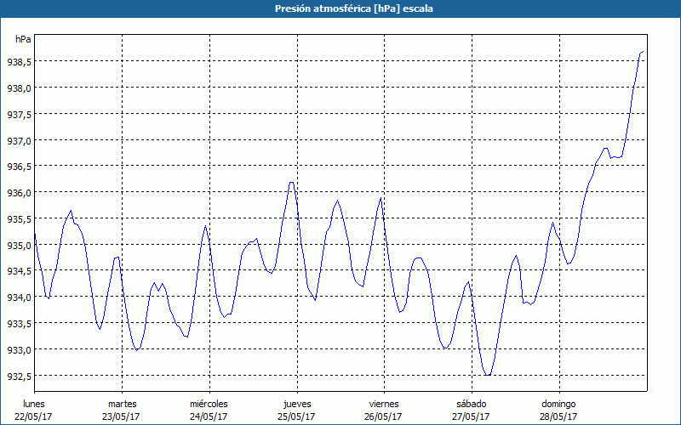Screen dimensions: 681x425
Task: Click the date label 22/05/17
Action: coord(34,416)
